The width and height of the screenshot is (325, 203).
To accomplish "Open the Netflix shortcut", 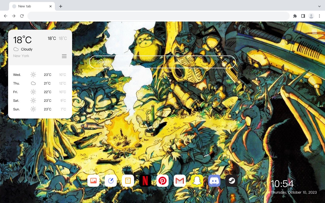I will (145, 181).
